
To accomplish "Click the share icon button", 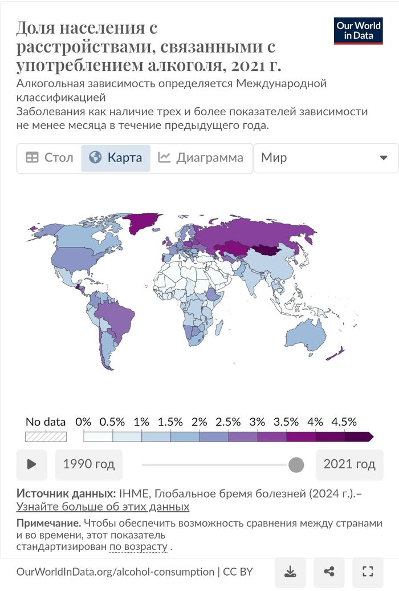I will click(329, 572).
